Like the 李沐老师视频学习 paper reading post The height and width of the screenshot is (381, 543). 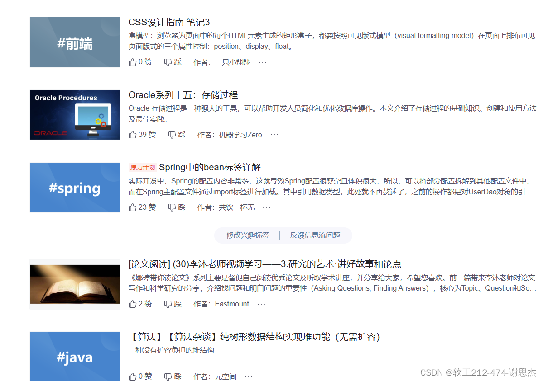coord(133,304)
